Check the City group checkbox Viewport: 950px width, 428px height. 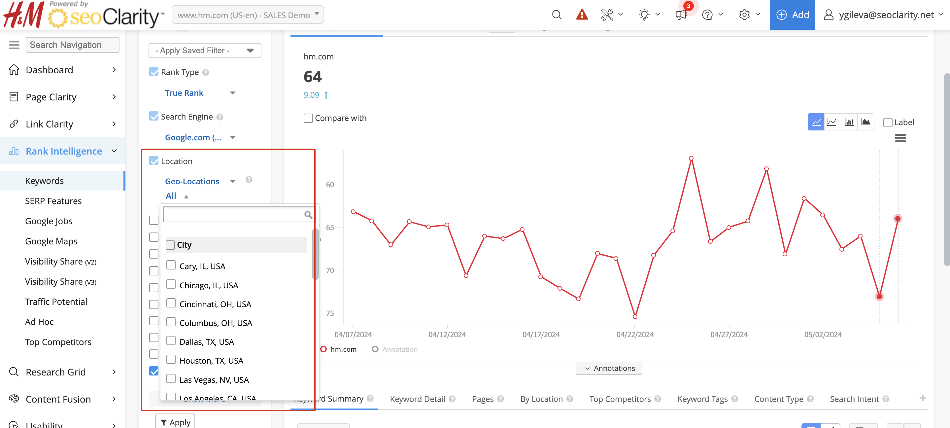point(170,245)
